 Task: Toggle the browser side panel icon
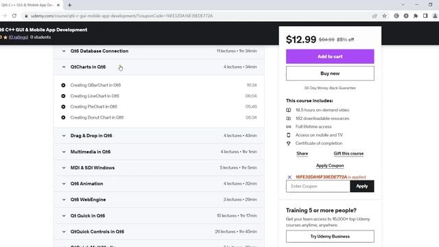[x=425, y=16]
